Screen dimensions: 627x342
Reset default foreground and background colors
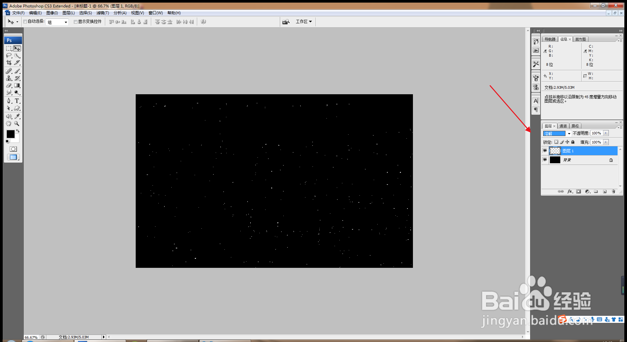7,142
